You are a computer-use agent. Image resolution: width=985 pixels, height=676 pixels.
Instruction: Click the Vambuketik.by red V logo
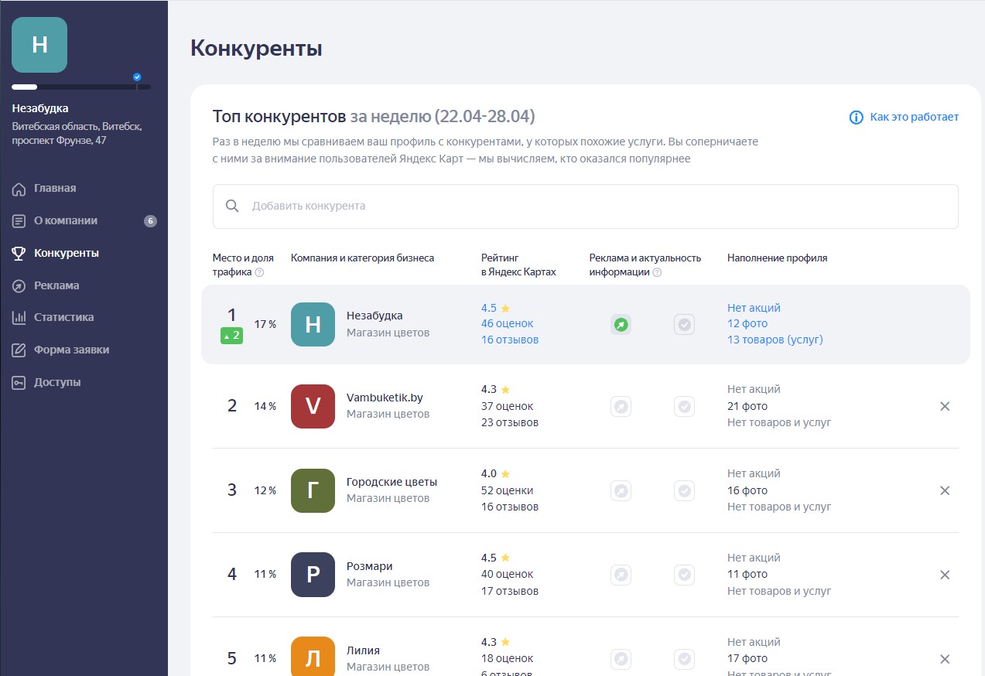coord(313,406)
